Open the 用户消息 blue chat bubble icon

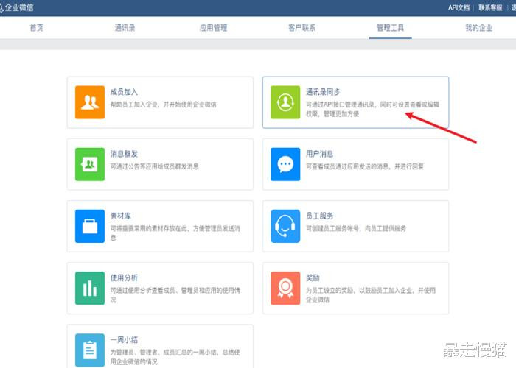click(285, 164)
